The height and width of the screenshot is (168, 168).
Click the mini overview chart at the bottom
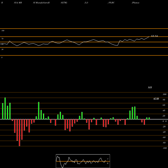tap(83, 161)
